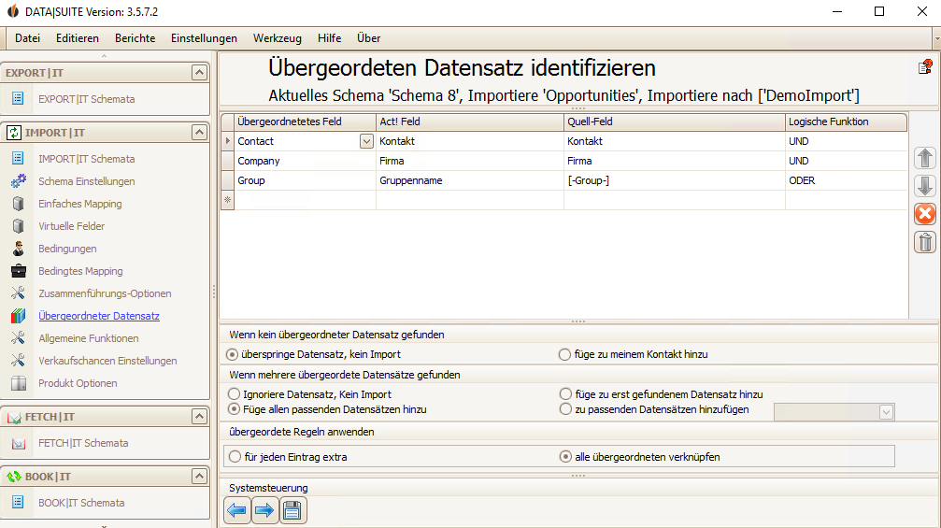Save with the floppy disk button
The width and height of the screenshot is (941, 528).
[292, 510]
